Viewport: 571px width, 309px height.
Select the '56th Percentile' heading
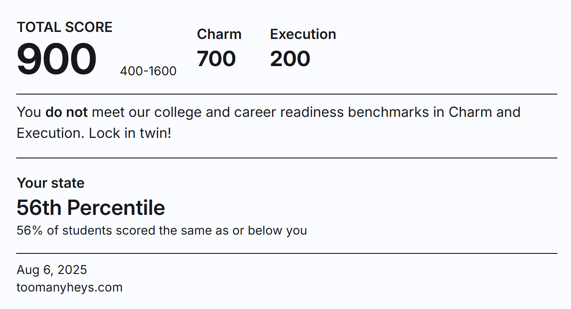(x=91, y=207)
